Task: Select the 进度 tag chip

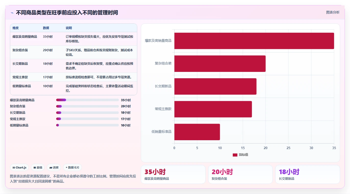Action: click(54, 167)
